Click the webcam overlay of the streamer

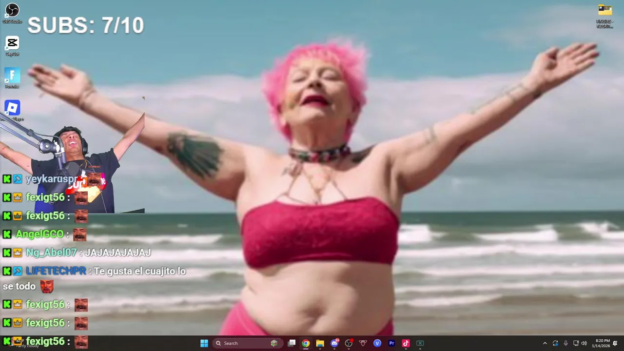tap(72, 163)
